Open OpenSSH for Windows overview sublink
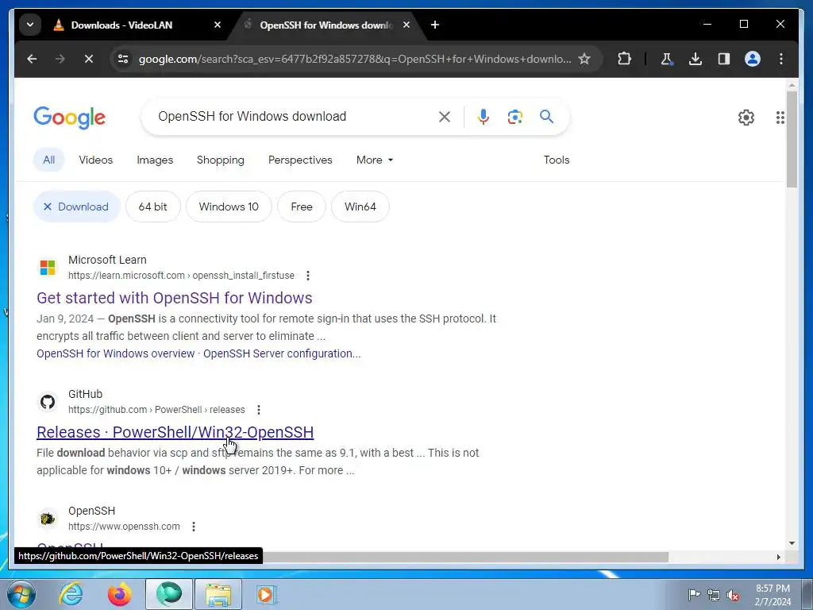This screenshot has width=813, height=610. coord(116,353)
